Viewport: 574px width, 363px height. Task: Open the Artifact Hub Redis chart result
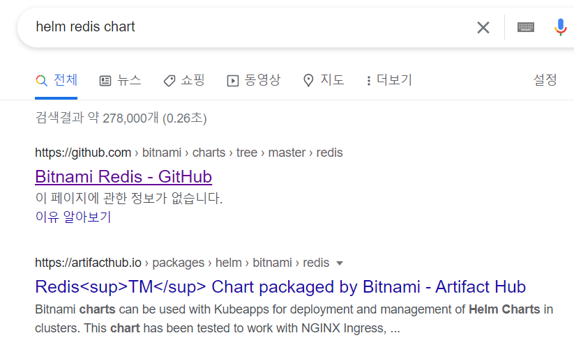(280, 286)
